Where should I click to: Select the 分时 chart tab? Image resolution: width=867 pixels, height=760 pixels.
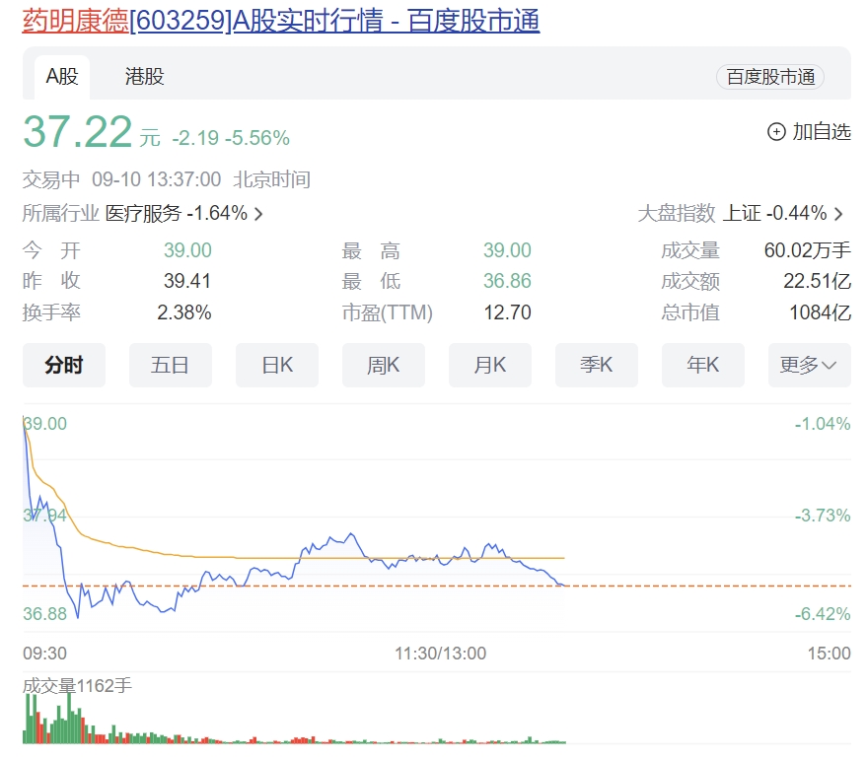click(63, 365)
